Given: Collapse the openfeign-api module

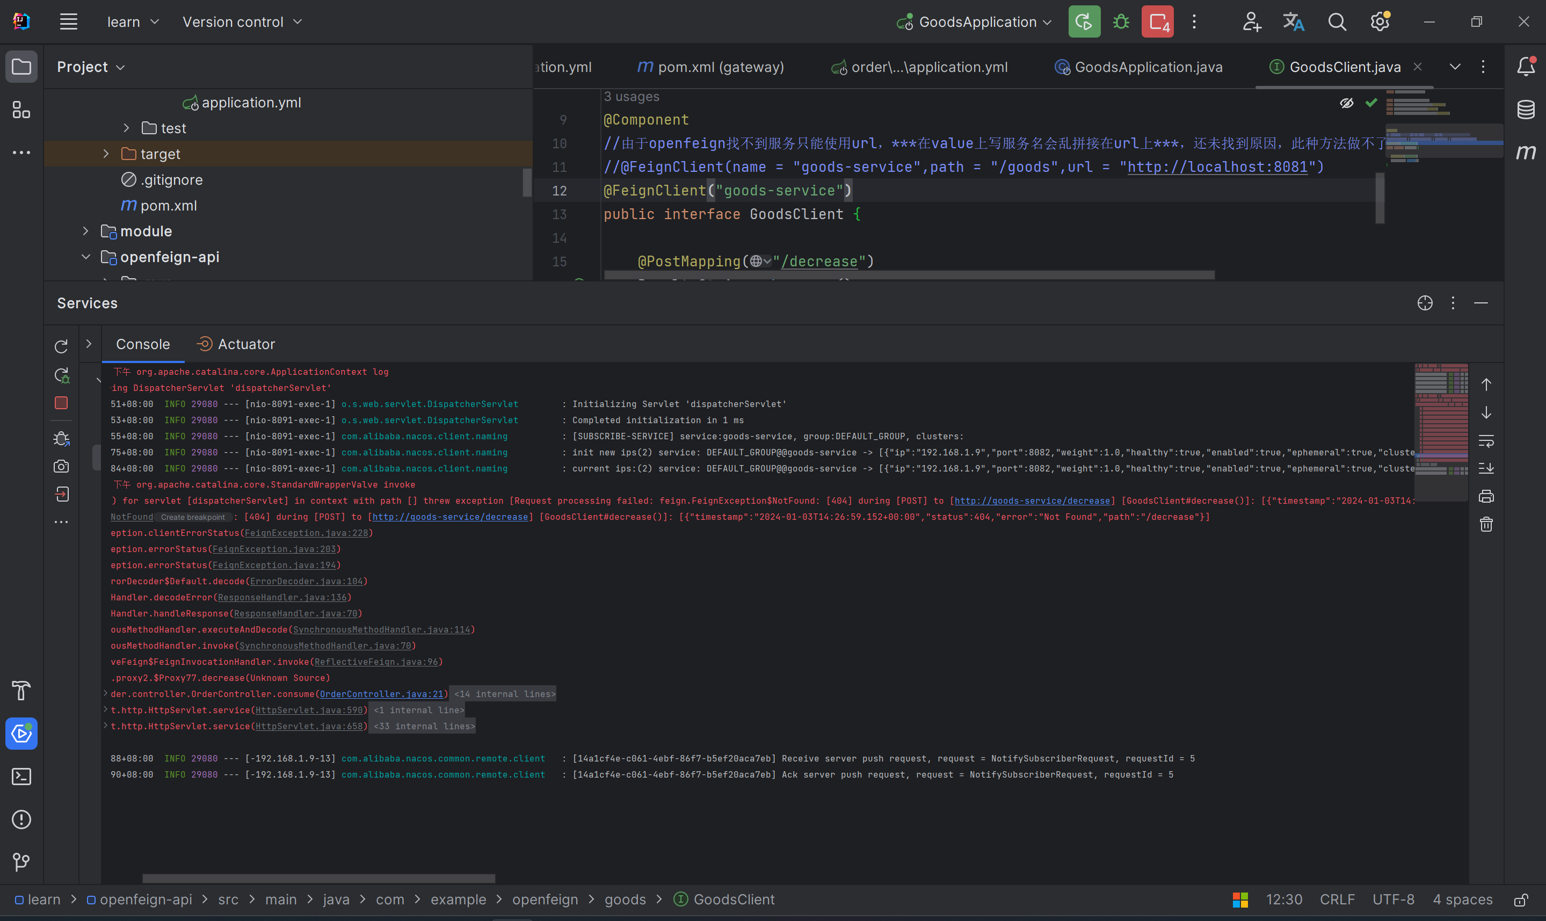Looking at the screenshot, I should click(85, 256).
